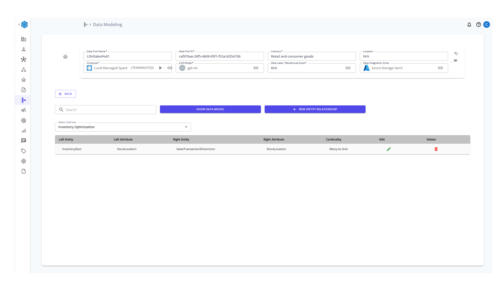Image resolution: width=504 pixels, height=286 pixels.
Task: Click the Many-to-One cardinality cell
Action: tap(338, 149)
